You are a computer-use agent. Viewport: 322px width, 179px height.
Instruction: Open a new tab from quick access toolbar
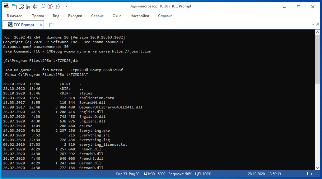[x=14, y=6]
